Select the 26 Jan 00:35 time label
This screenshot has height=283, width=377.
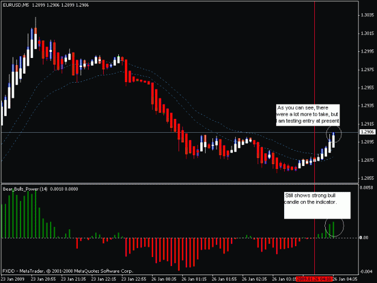(163, 279)
